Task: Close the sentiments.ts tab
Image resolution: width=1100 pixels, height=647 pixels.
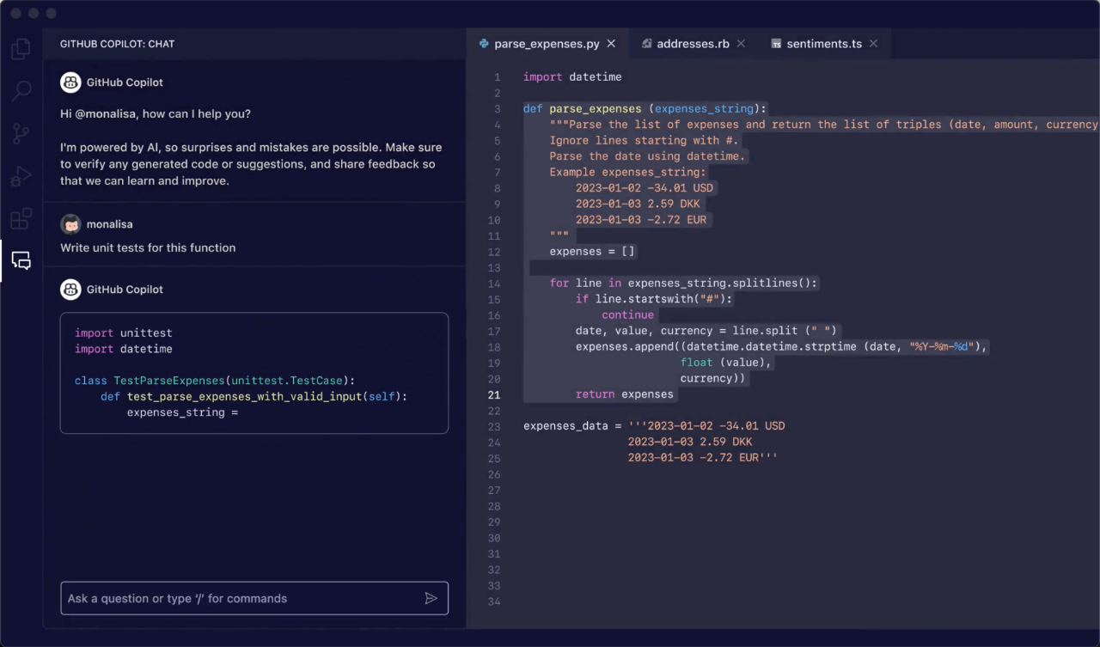Action: pos(873,44)
